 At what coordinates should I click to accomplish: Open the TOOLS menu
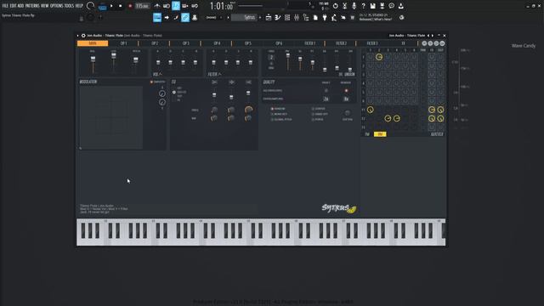click(69, 6)
